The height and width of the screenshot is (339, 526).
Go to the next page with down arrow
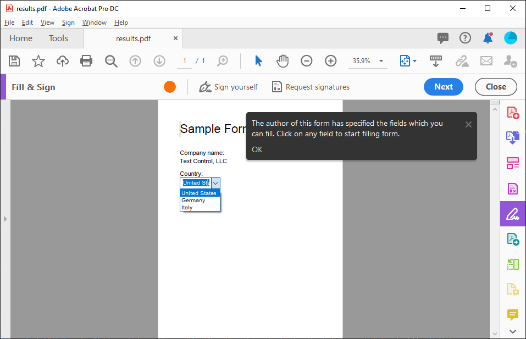159,61
